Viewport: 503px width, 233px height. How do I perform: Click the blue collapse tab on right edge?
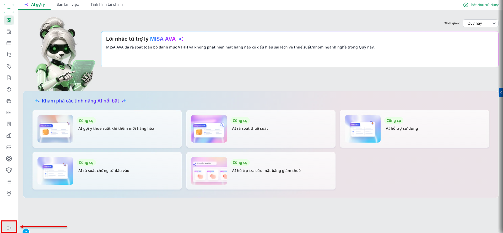501,93
